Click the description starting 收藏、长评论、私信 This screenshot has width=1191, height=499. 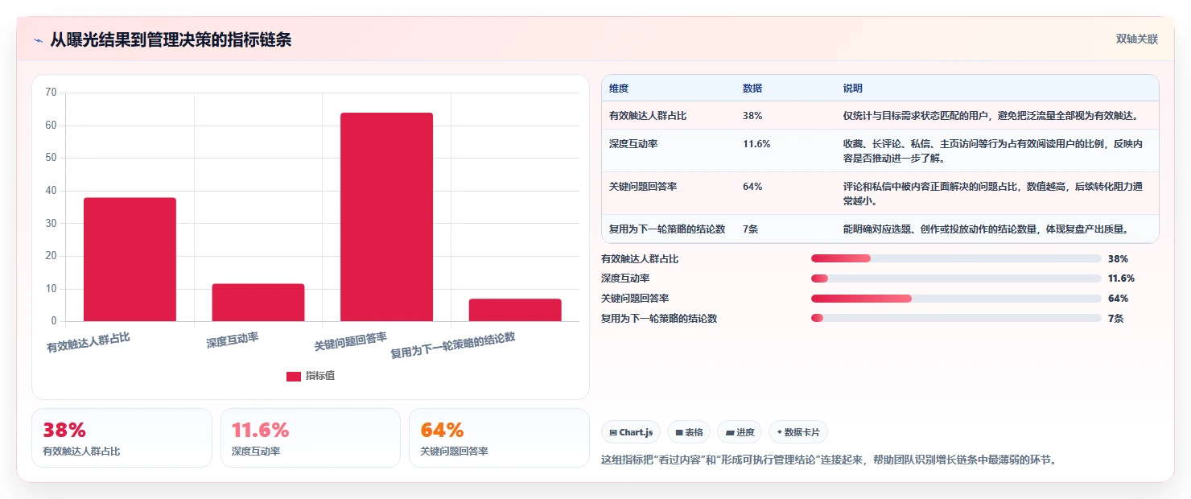point(993,151)
